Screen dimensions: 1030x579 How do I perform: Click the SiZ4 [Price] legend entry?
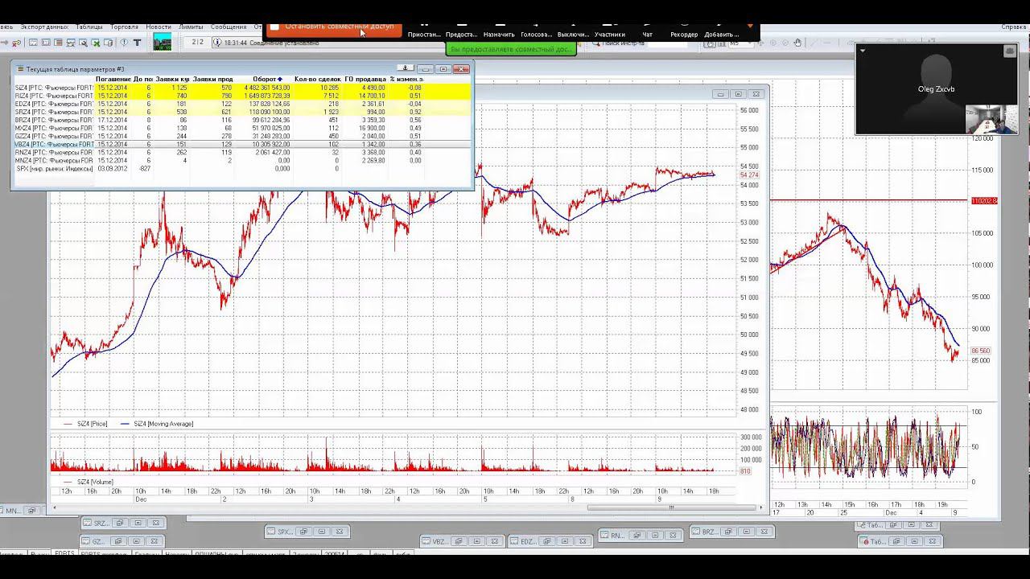coord(85,424)
